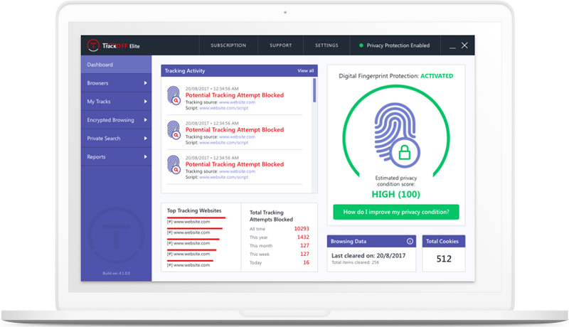
Task: Click How do I improve my privacy condition button
Action: coord(396,212)
